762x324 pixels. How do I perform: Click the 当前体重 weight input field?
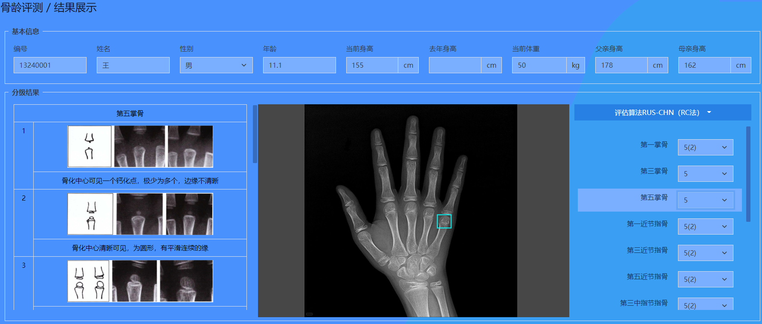(x=539, y=65)
